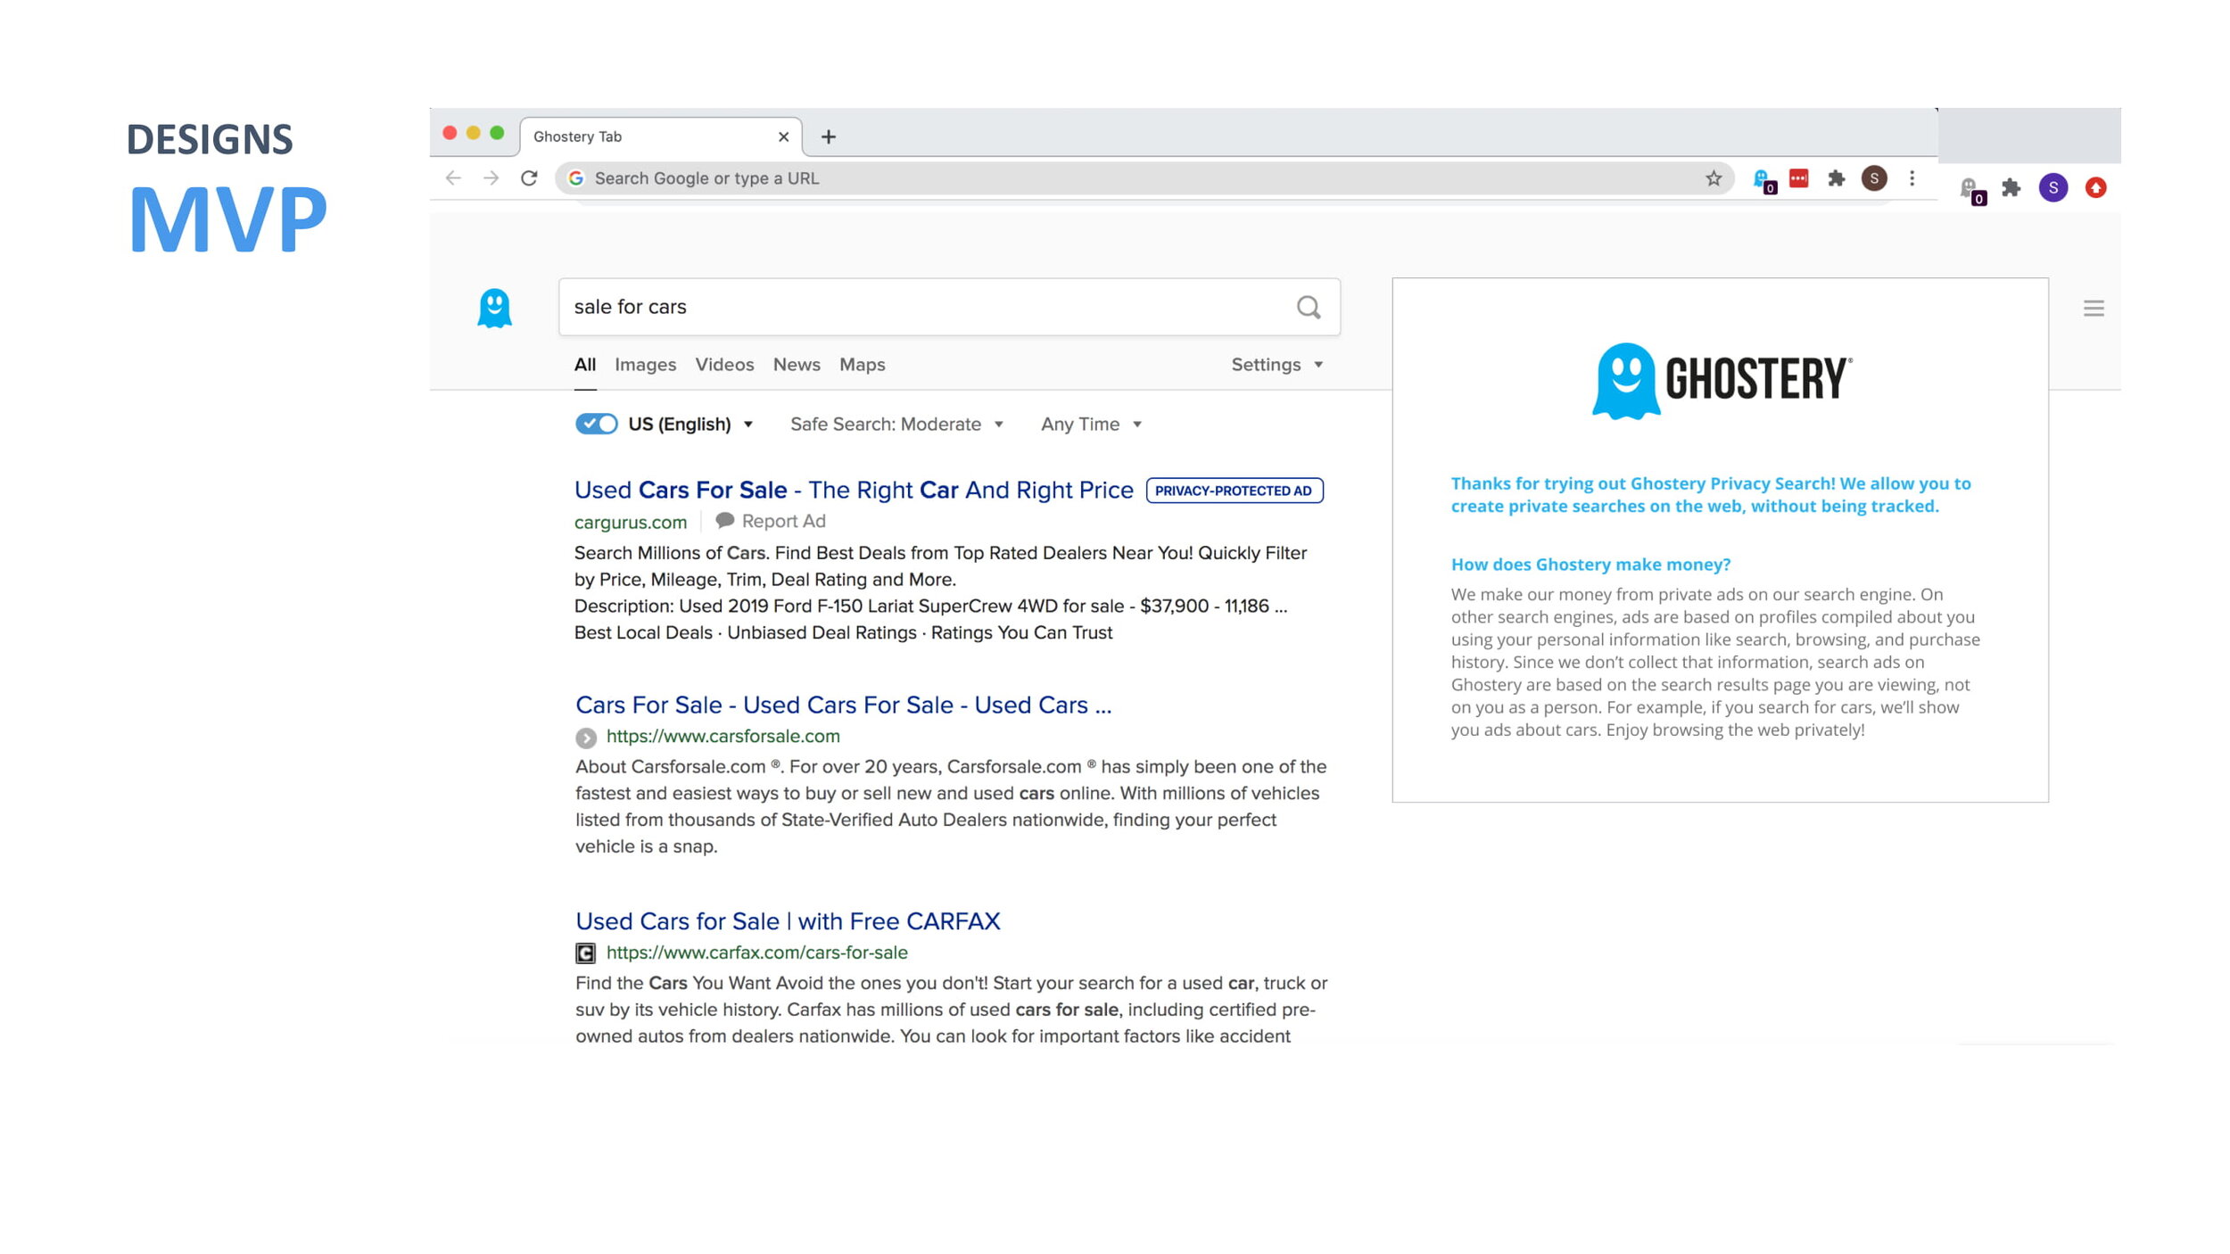Click the 'Find the Cars You Want' snippet text
Viewport: 2230px width, 1254px height.
(x=951, y=1010)
